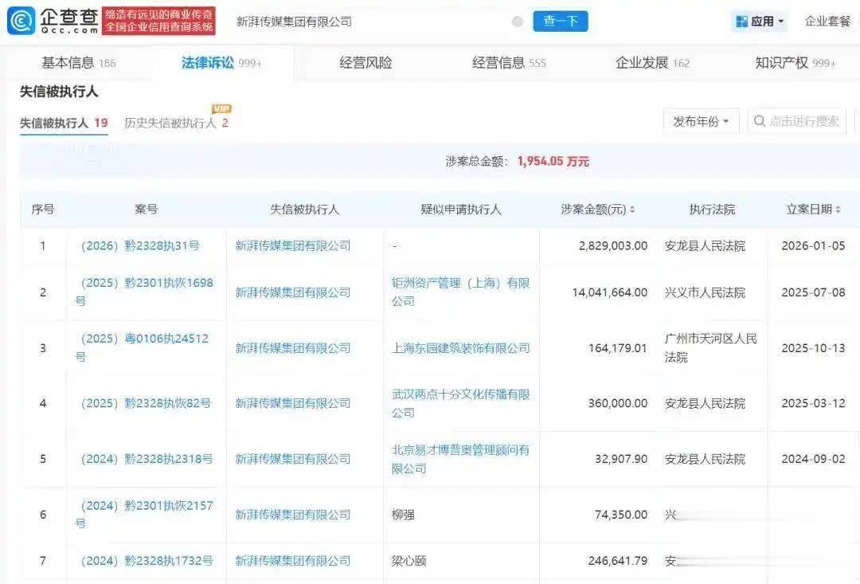The height and width of the screenshot is (584, 860).
Task: Click amount 32,907.90
Action: pos(621,459)
